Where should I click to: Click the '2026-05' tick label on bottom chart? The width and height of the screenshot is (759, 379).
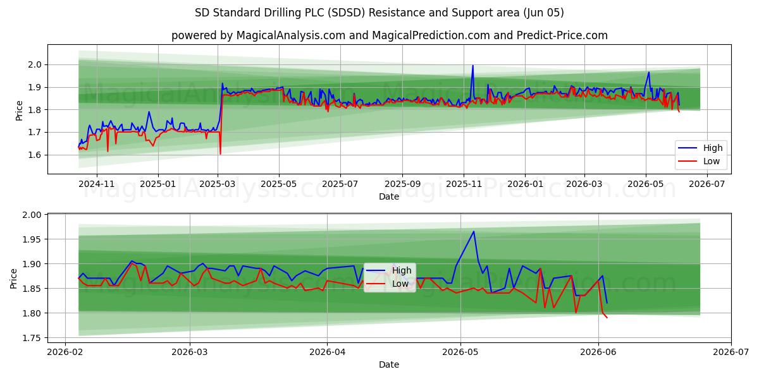[460, 352]
